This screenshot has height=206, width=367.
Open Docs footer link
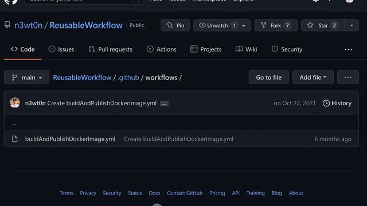154,193
